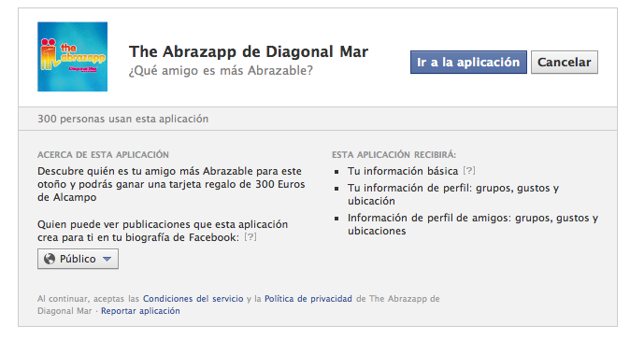
Task: Click the Abrazapp application logo thumbnail
Action: tap(72, 57)
